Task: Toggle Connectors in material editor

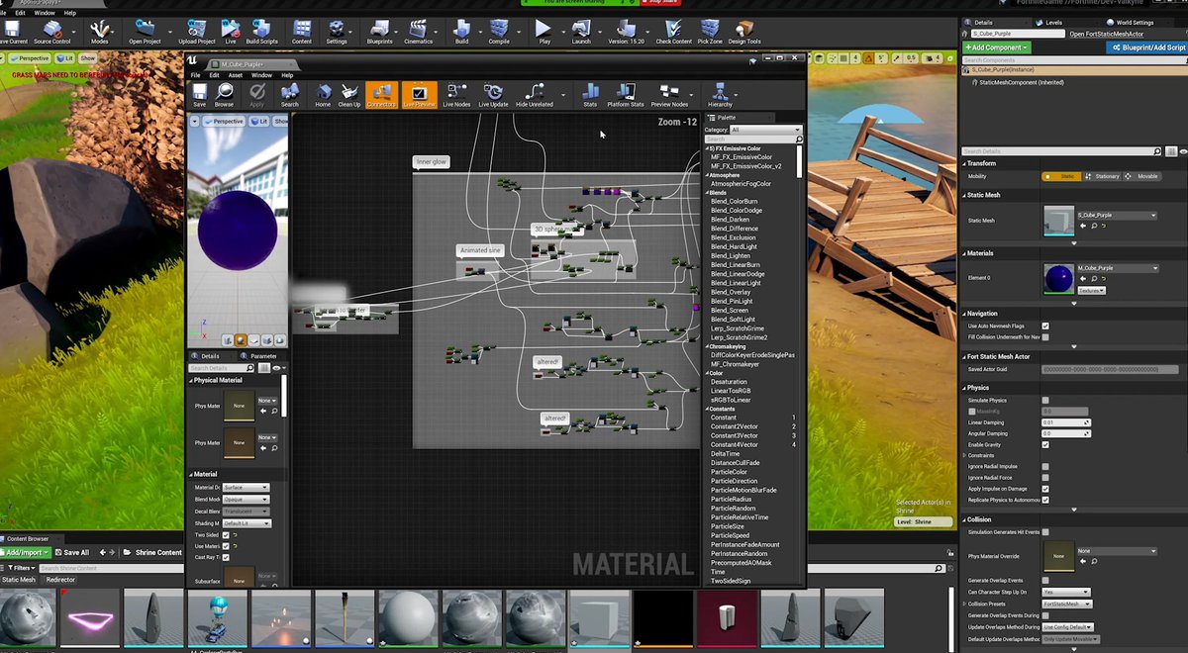Action: click(381, 95)
